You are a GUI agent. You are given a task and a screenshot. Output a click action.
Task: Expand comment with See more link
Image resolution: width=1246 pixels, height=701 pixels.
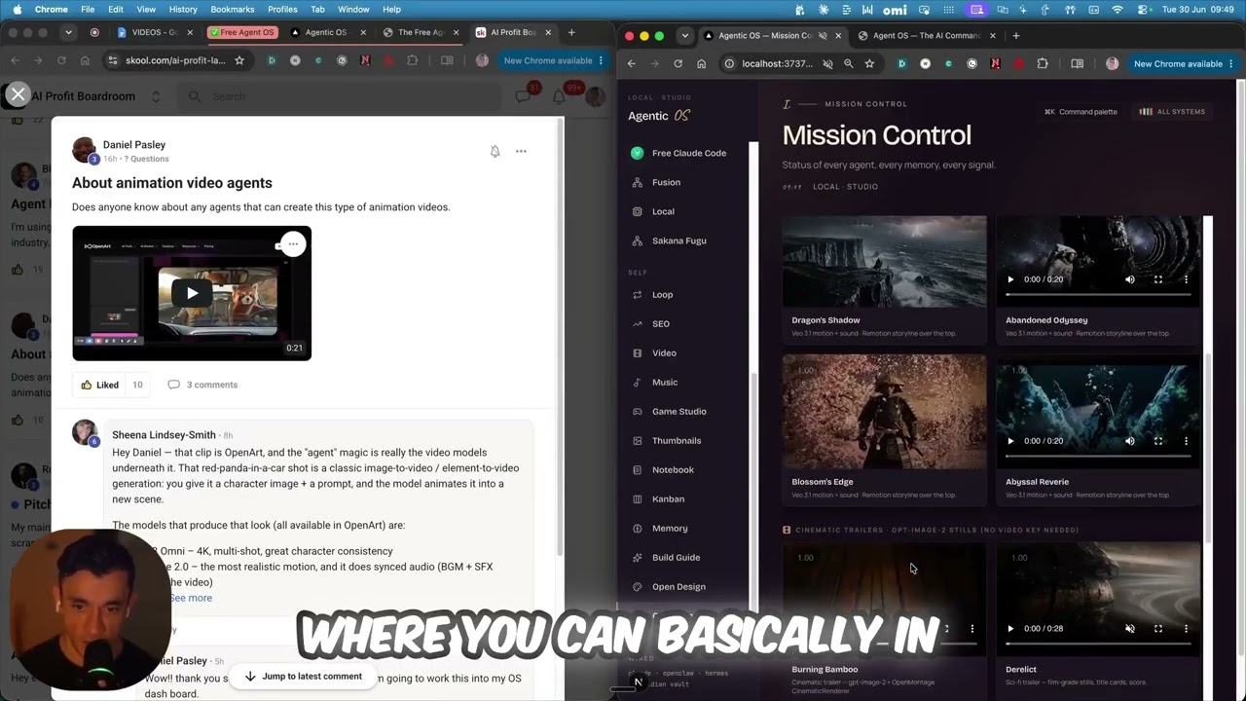(x=191, y=598)
